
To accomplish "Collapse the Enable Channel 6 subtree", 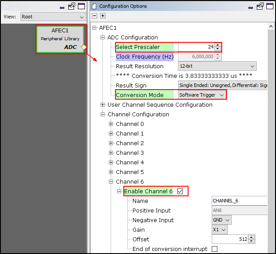I will (119, 191).
